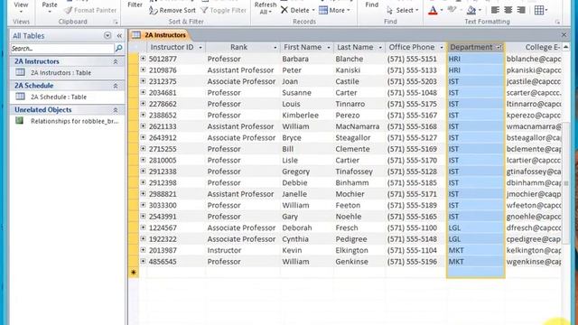Click the Last Name cell 'Tinafossey'

coord(359,172)
